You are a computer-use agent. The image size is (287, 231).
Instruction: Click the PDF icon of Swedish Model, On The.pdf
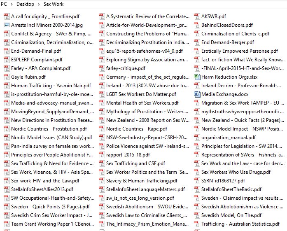(x=197, y=215)
